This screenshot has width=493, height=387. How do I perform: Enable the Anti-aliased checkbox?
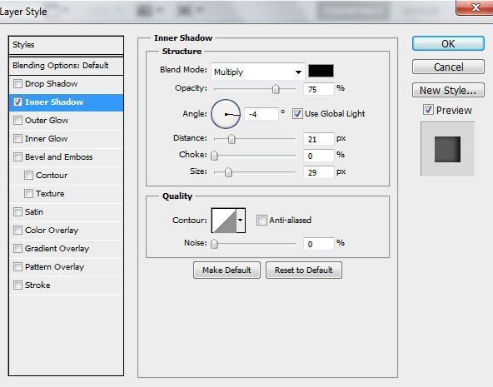[261, 220]
